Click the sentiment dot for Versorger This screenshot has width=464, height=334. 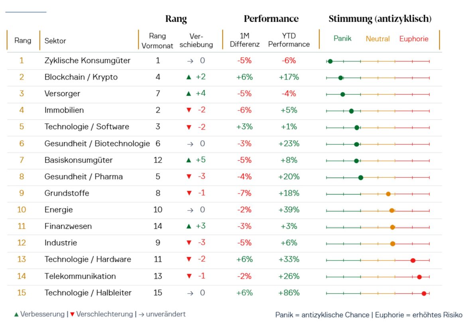coord(343,94)
